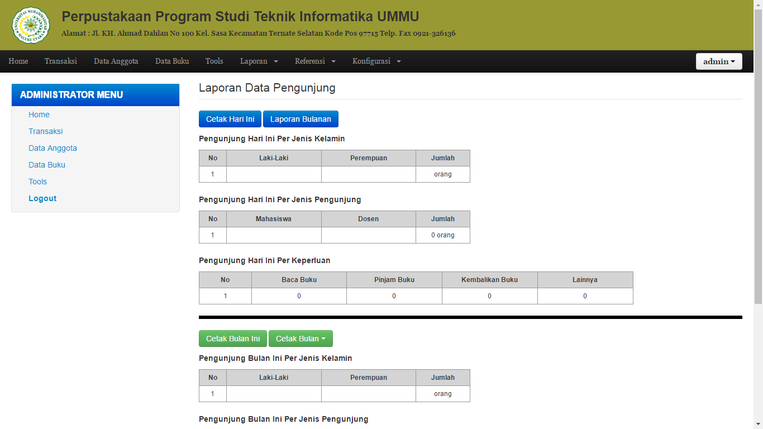Click Home link in Administrator Menu sidebar

point(39,115)
